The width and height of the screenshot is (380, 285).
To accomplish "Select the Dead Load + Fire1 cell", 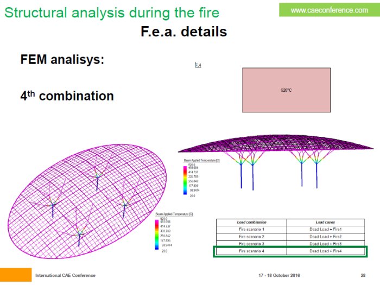I will click(x=328, y=230).
